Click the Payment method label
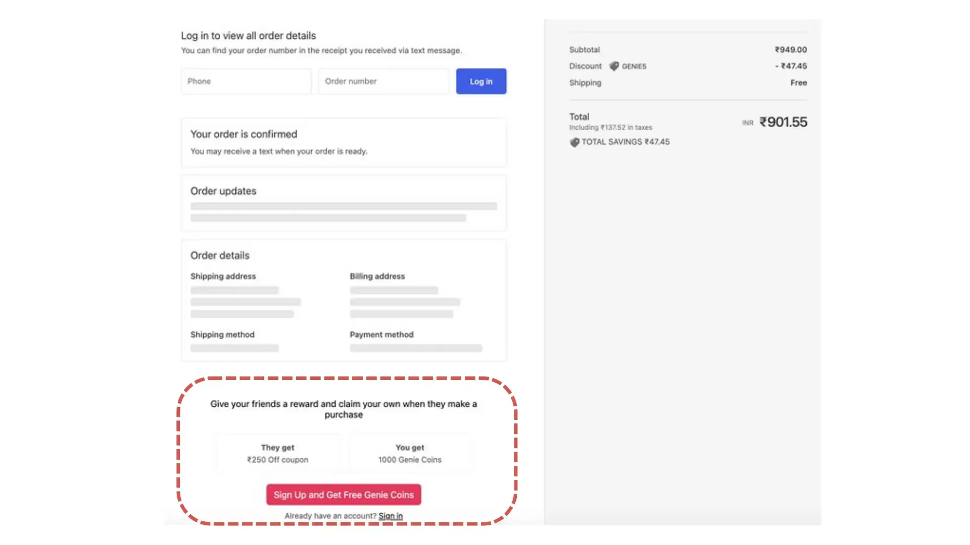 click(381, 335)
